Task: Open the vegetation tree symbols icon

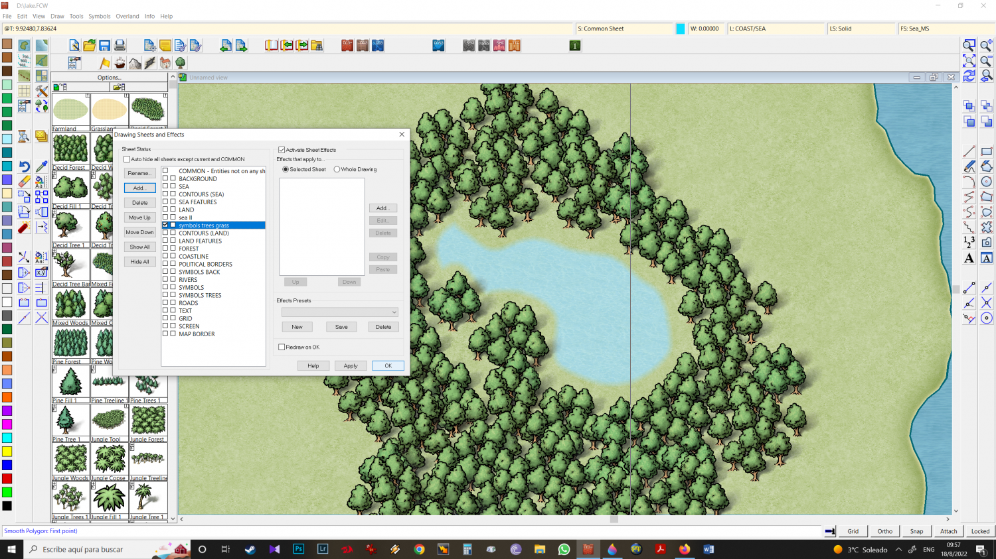Action: (x=181, y=63)
